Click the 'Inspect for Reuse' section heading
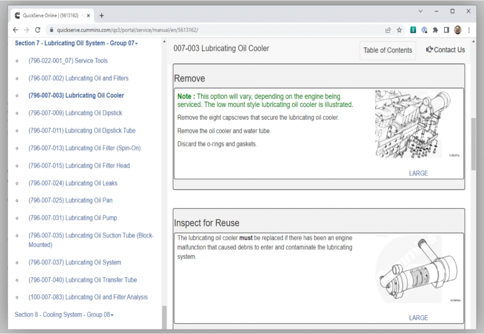Screen dimensions: 484x334 [207, 223]
